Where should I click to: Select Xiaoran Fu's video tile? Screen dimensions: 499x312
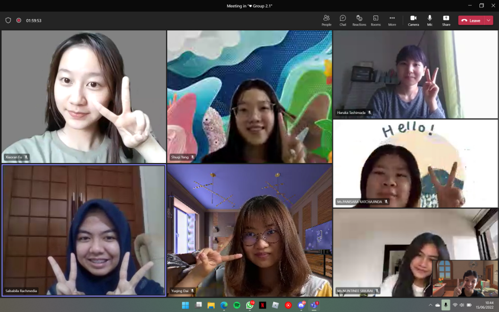[x=84, y=96]
